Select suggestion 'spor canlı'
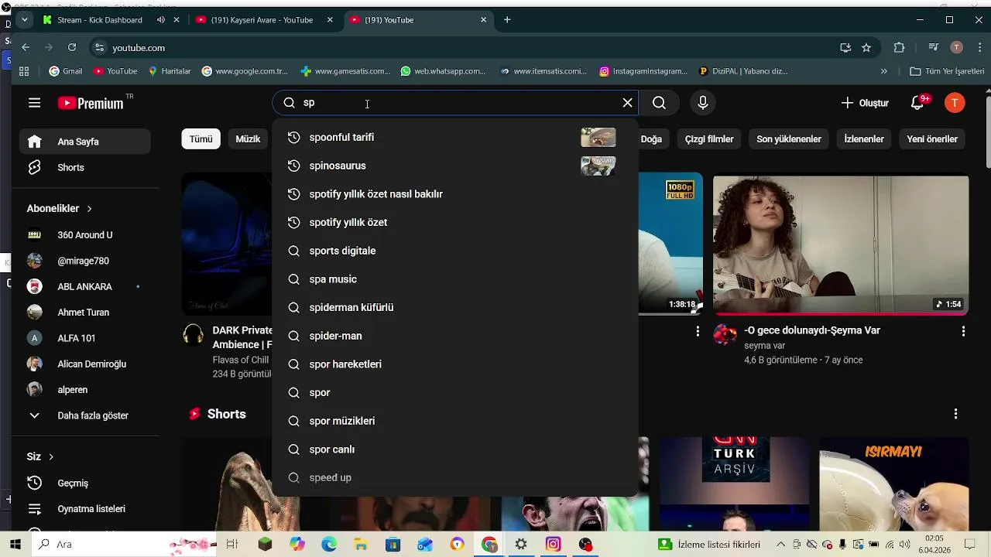 click(454, 449)
